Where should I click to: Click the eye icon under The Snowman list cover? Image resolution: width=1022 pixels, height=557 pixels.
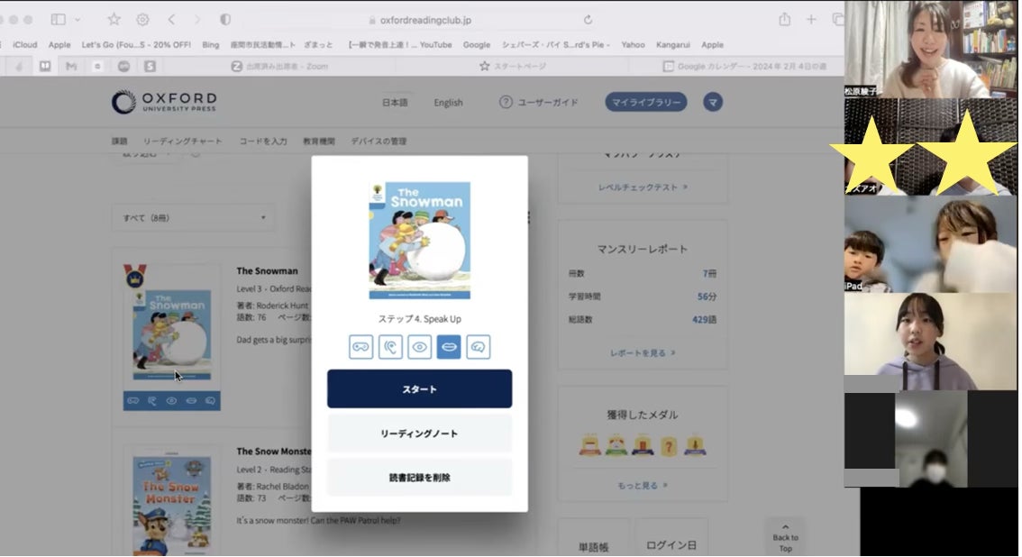point(171,401)
